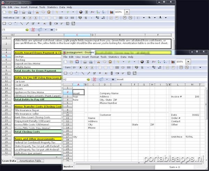The height and width of the screenshot is (171, 209).
Task: Open the chart insert icon in loan window
Action: coord(112,12)
